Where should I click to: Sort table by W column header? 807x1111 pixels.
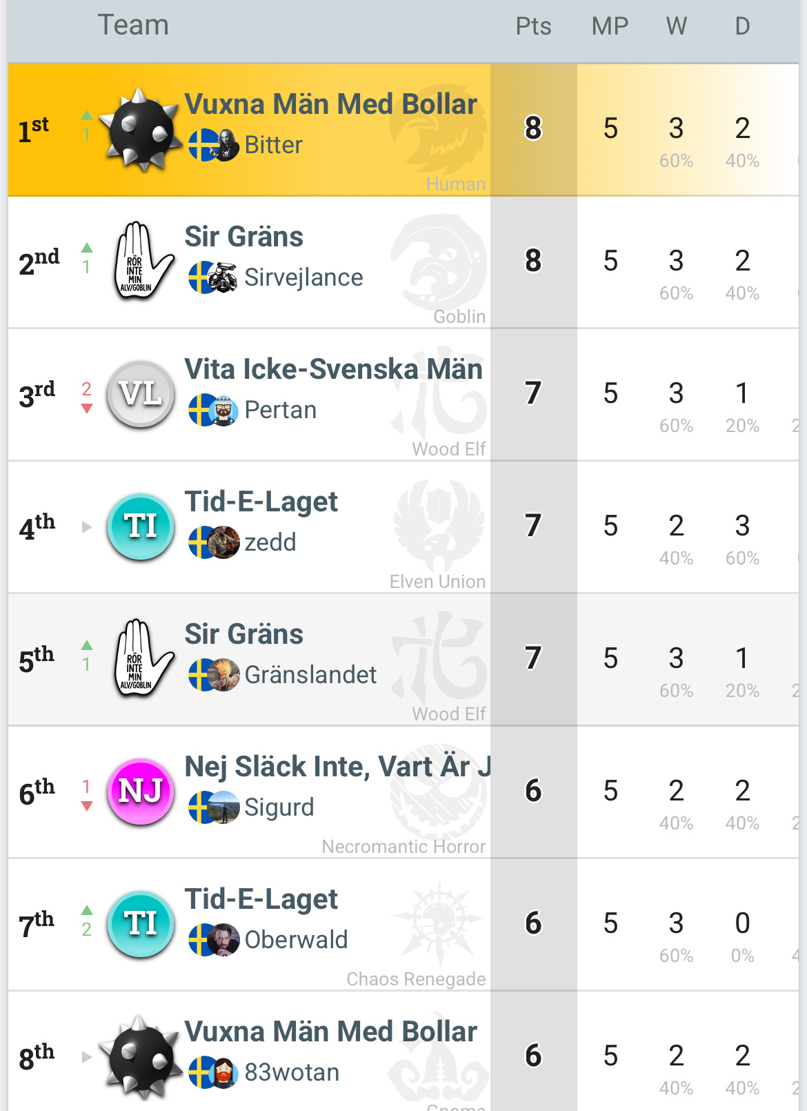pyautogui.click(x=676, y=26)
